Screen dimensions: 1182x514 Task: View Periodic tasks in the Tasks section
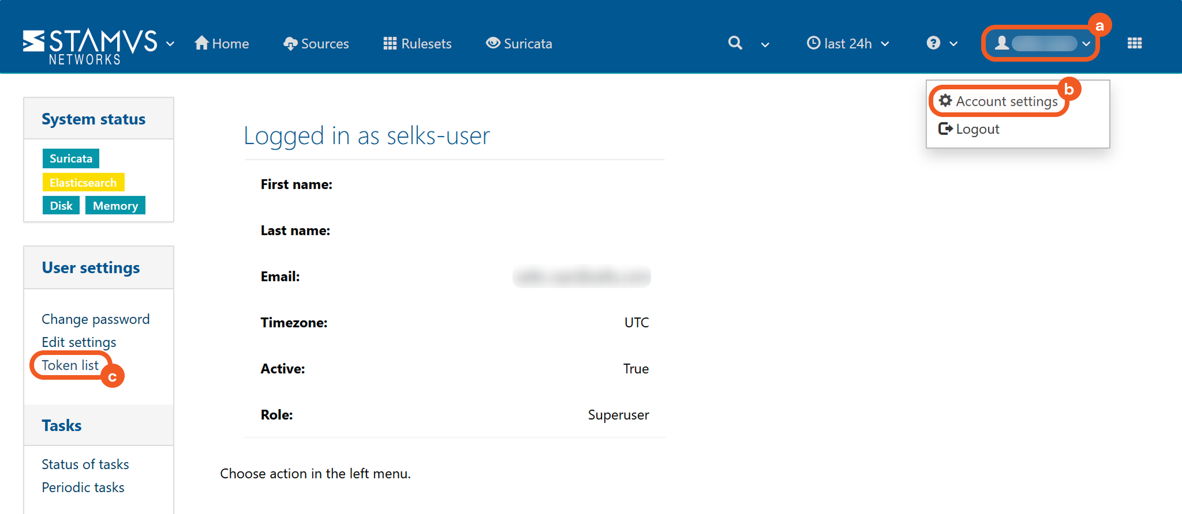(83, 487)
